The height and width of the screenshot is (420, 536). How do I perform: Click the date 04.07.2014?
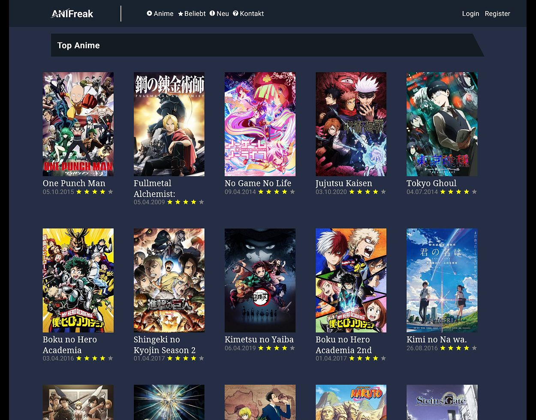[422, 192]
